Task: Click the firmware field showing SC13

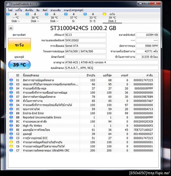Action: [85, 35]
